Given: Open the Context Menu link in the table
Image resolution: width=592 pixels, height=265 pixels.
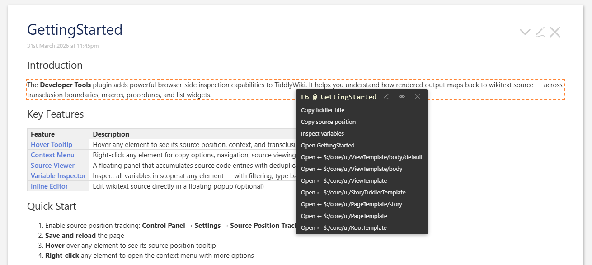Looking at the screenshot, I should (x=52, y=155).
